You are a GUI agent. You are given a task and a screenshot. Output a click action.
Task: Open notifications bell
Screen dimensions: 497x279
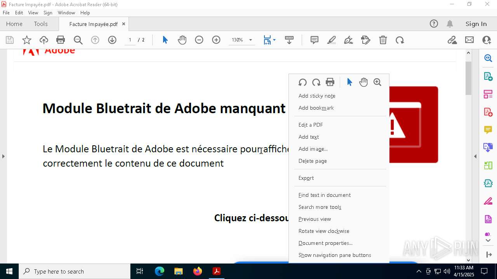[450, 24]
